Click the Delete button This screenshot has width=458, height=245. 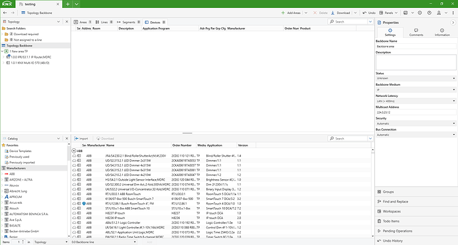(x=320, y=13)
